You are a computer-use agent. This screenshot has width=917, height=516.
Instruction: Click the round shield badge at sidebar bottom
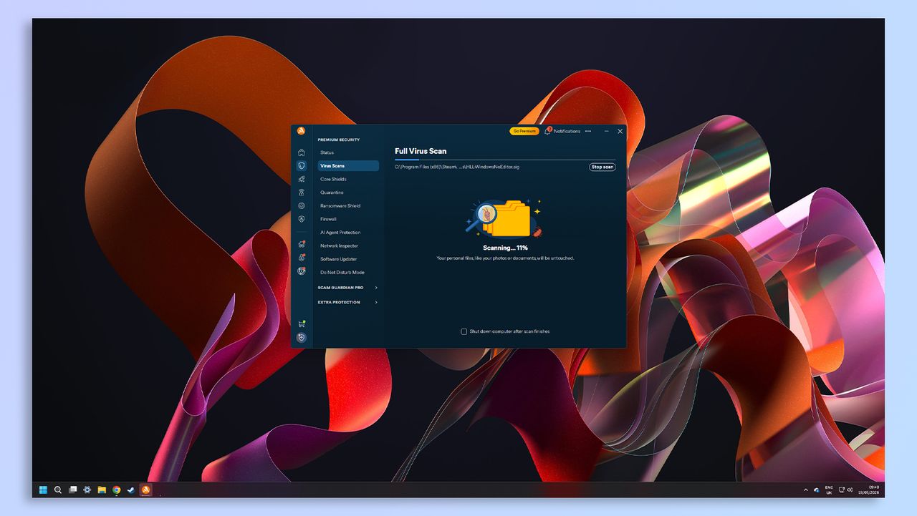click(302, 337)
